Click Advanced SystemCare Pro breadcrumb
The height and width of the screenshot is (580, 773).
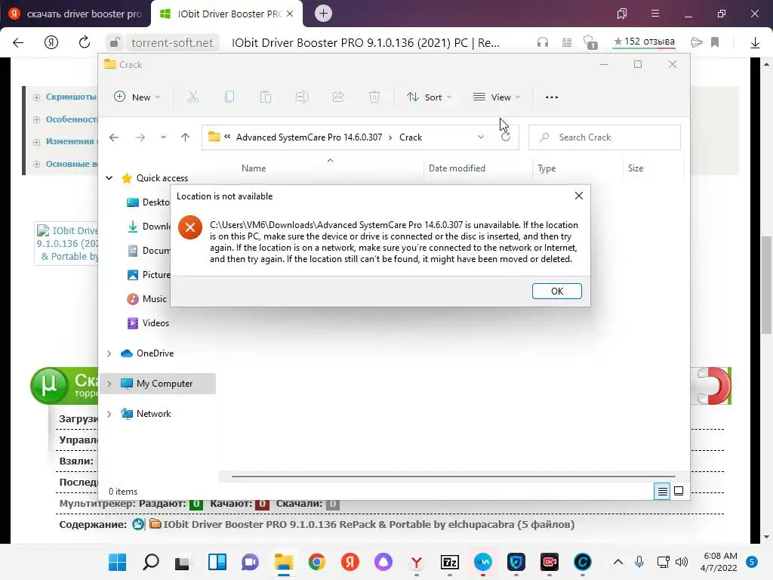(x=309, y=137)
